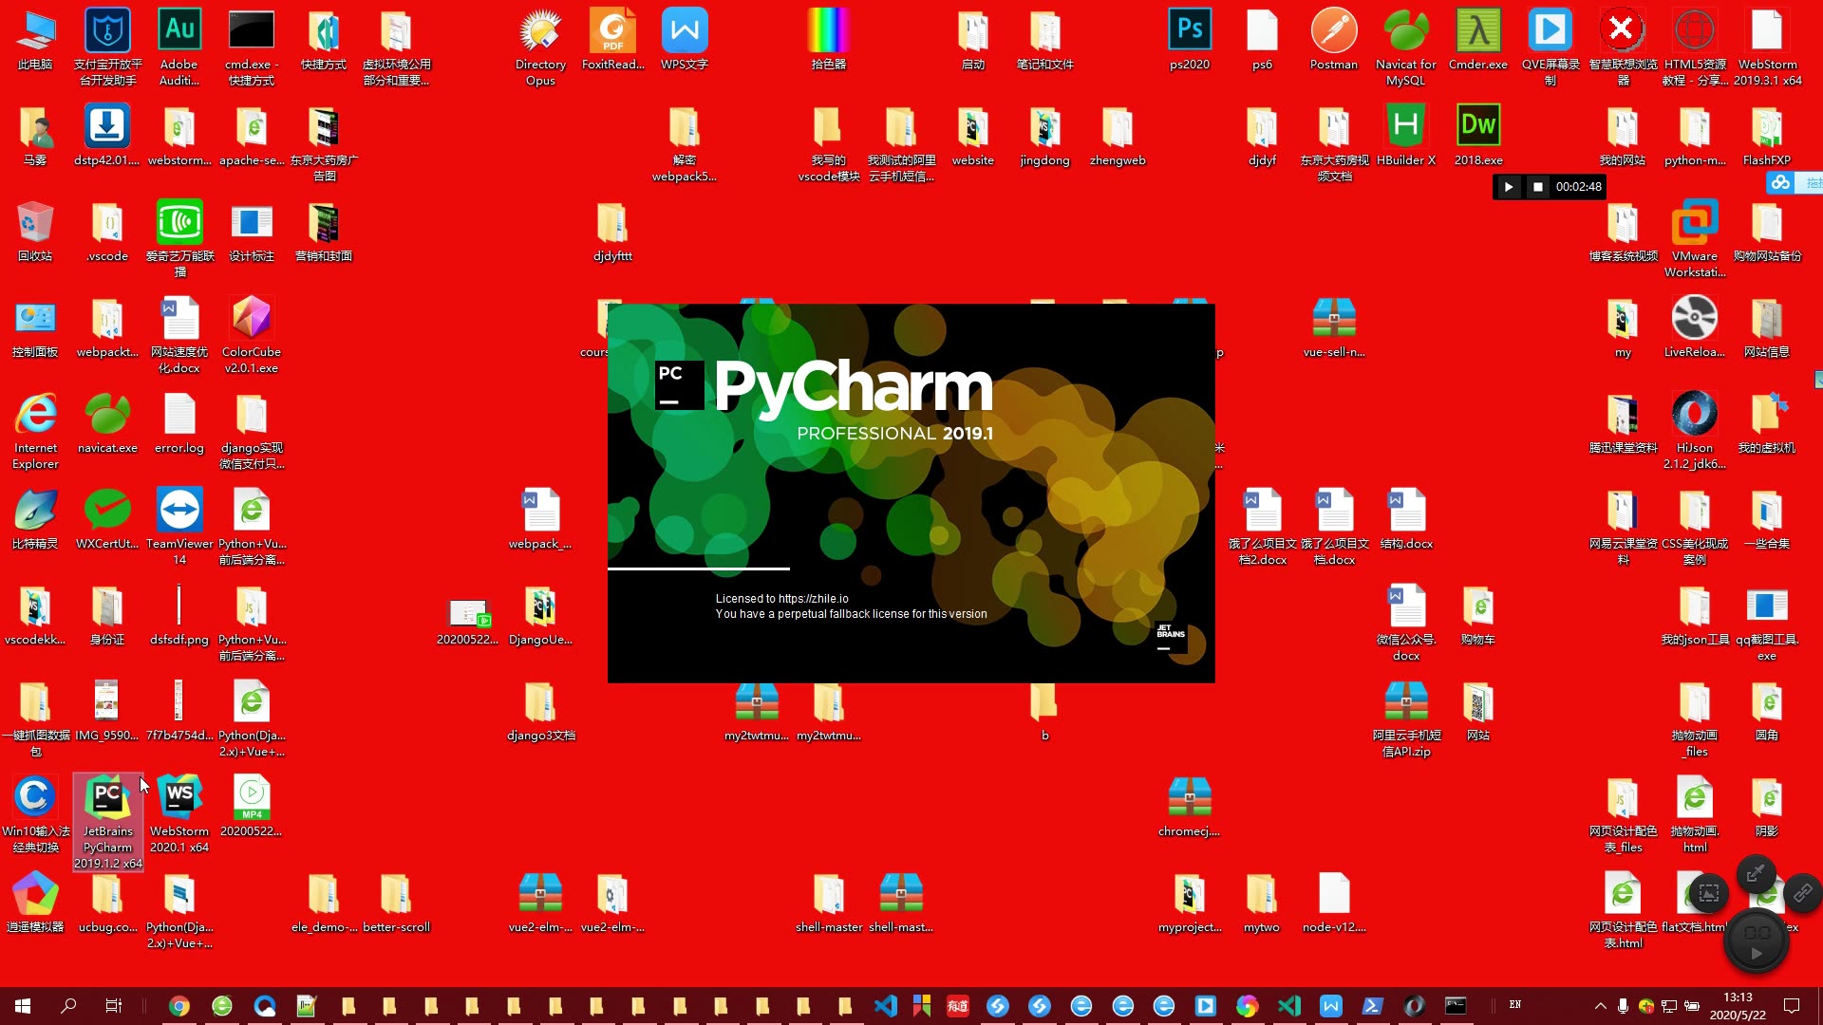Screen dimensions: 1823x1025
Task: Open the Chrome icon in the taskbar
Action: click(x=179, y=1006)
